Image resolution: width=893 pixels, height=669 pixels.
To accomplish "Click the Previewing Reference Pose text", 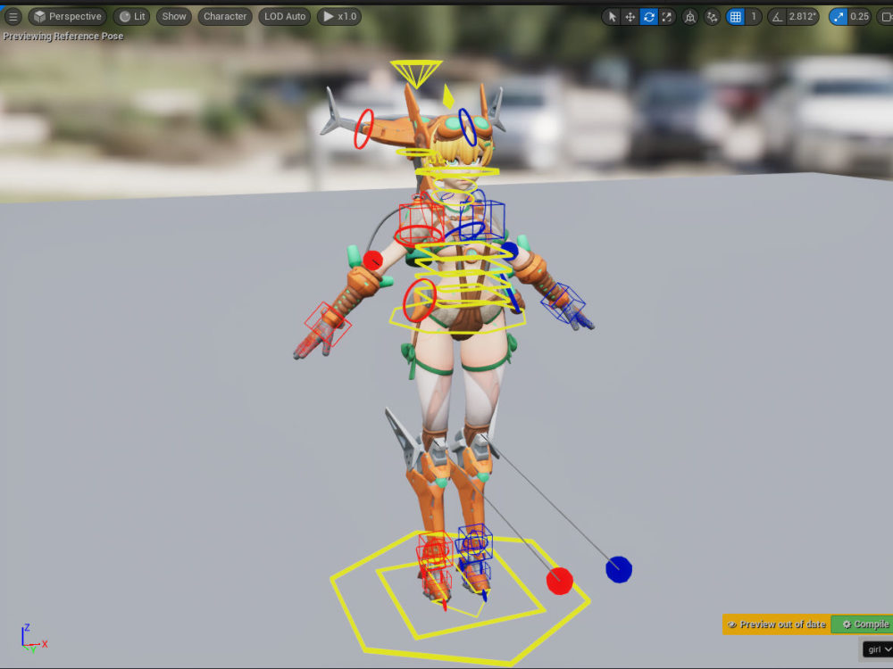I will tap(63, 36).
